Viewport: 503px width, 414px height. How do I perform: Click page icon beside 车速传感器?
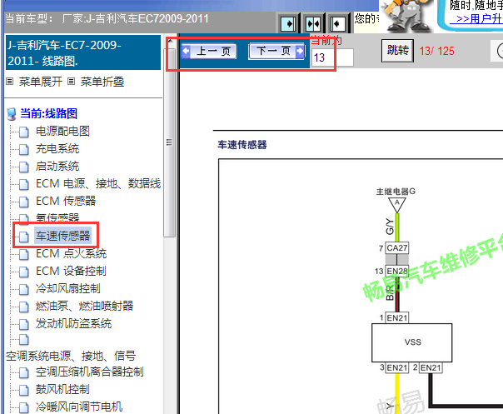24,237
